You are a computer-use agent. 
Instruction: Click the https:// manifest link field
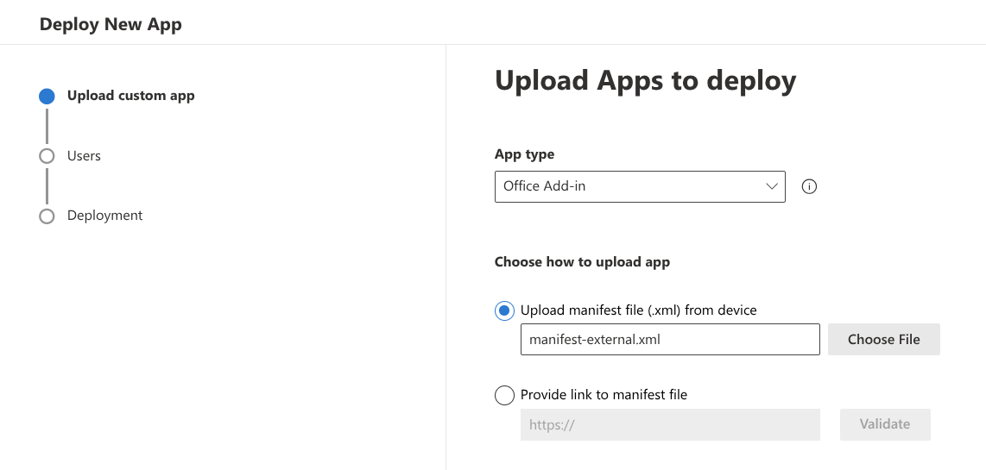point(669,424)
